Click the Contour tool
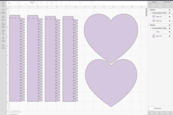The width and height of the screenshot is (173, 115). coord(170,112)
